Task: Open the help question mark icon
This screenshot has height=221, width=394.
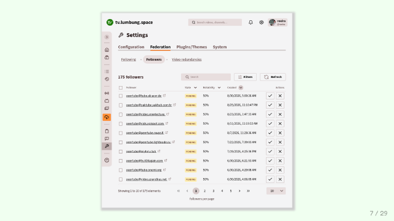Action: pos(107,160)
